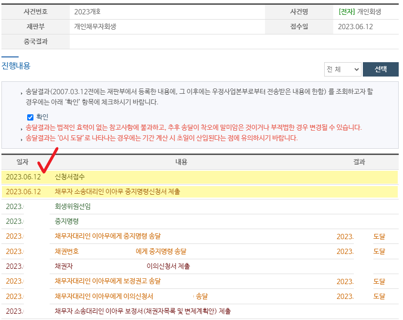
Task: Select the 회생위원선임 row
Action: tap(73, 207)
